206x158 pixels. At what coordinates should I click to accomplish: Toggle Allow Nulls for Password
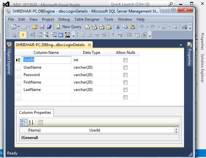point(126,75)
